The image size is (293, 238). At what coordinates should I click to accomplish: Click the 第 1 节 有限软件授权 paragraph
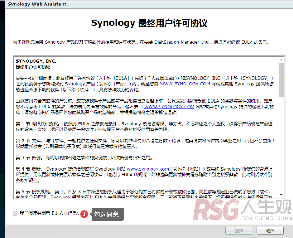click(x=144, y=126)
